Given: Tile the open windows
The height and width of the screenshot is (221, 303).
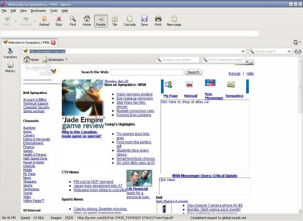Looking at the screenshot, I should (x=115, y=21).
